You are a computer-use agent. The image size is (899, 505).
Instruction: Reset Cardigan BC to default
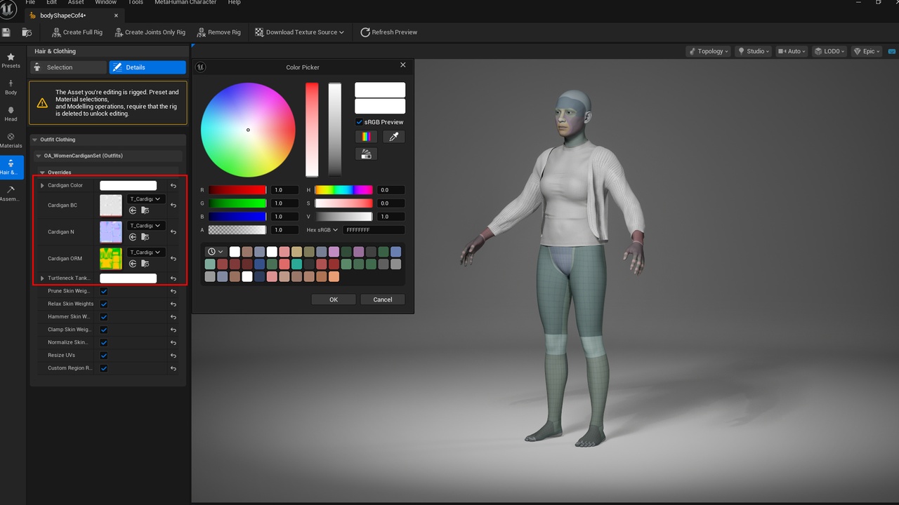pos(173,206)
